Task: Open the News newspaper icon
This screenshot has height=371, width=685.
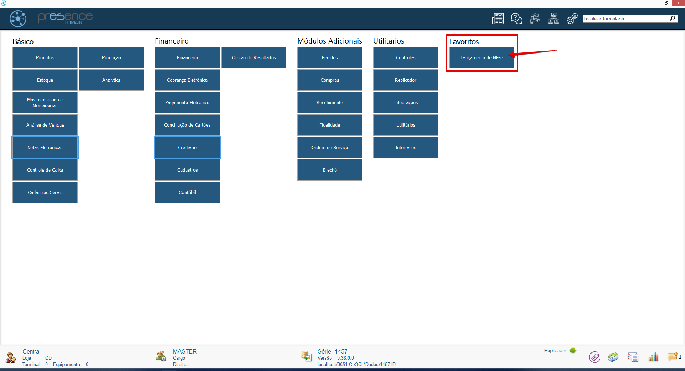Action: tap(498, 19)
